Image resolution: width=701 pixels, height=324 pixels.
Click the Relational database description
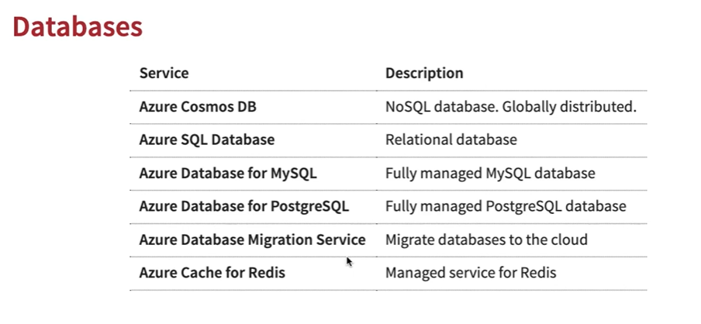[x=451, y=140]
